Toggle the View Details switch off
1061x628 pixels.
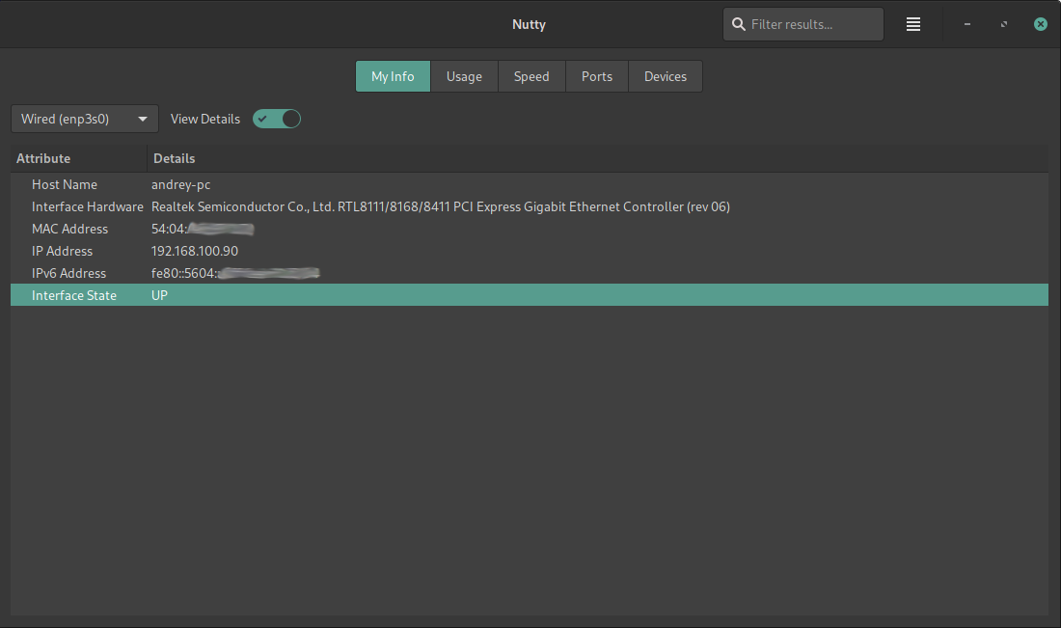[x=277, y=119]
